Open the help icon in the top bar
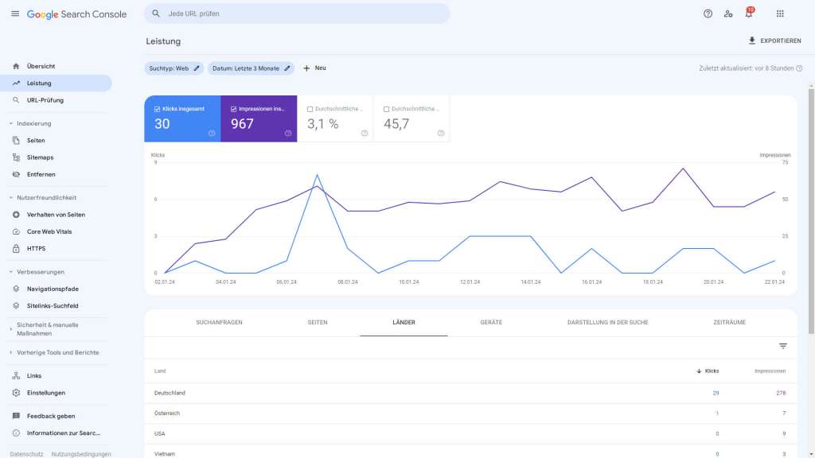The height and width of the screenshot is (458, 815). pos(707,14)
